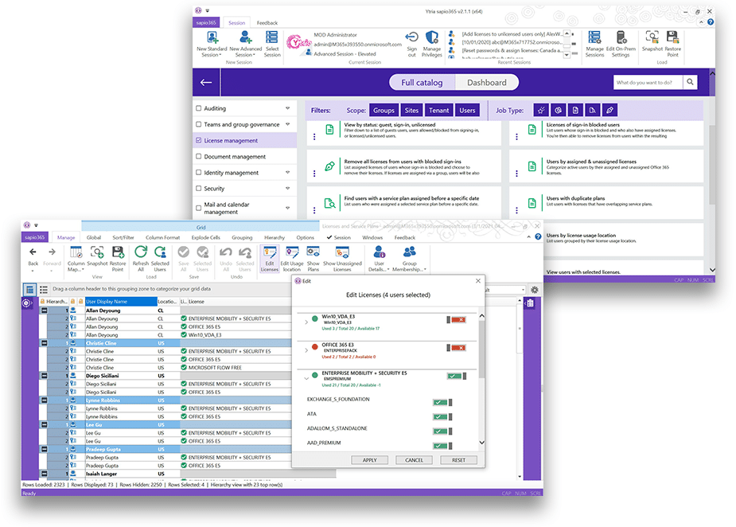
Task: Click 'What do you want to do?' search box
Action: pyautogui.click(x=648, y=82)
